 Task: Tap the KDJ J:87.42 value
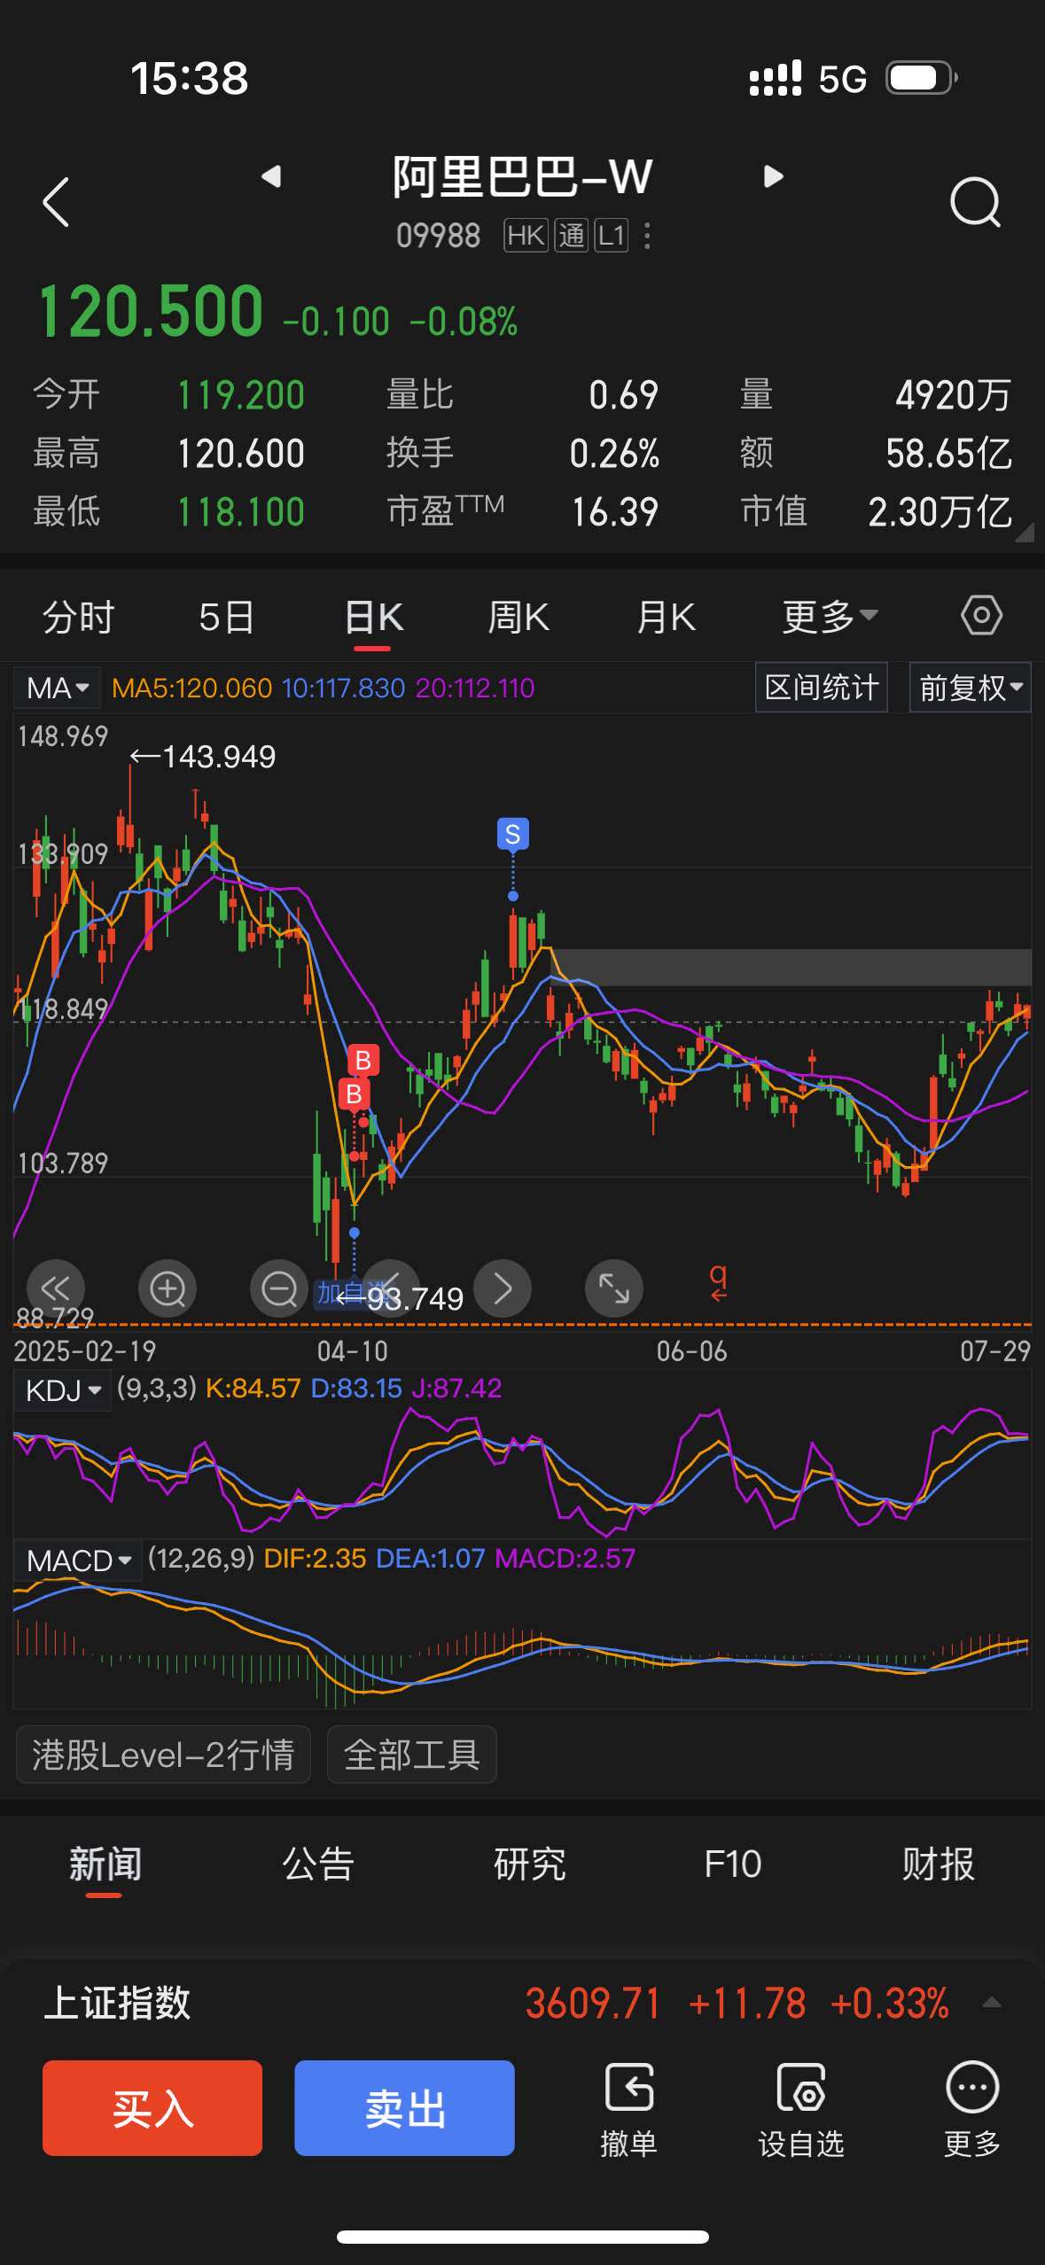456,1388
